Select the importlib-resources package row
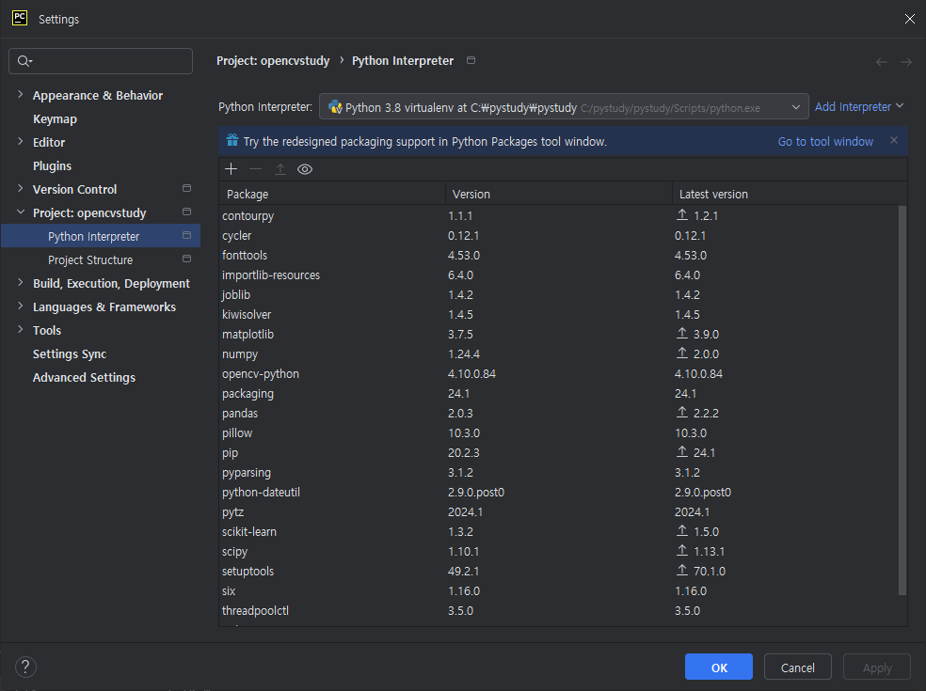The height and width of the screenshot is (691, 926). click(559, 275)
